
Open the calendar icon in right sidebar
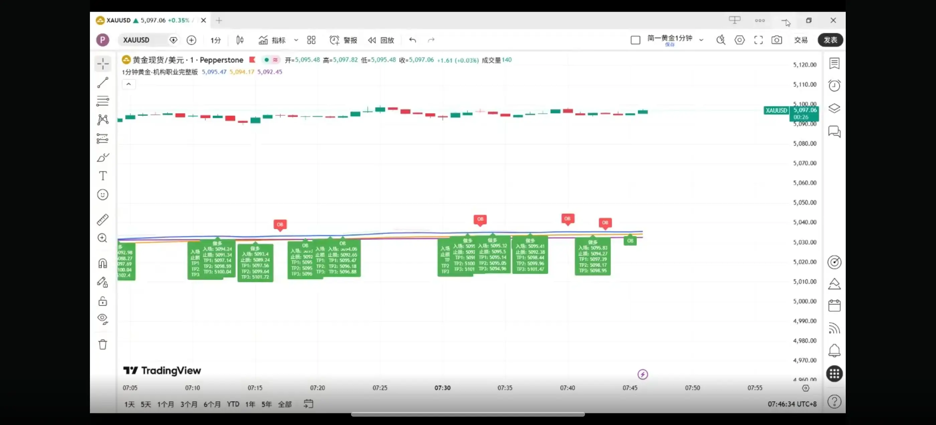tap(834, 305)
